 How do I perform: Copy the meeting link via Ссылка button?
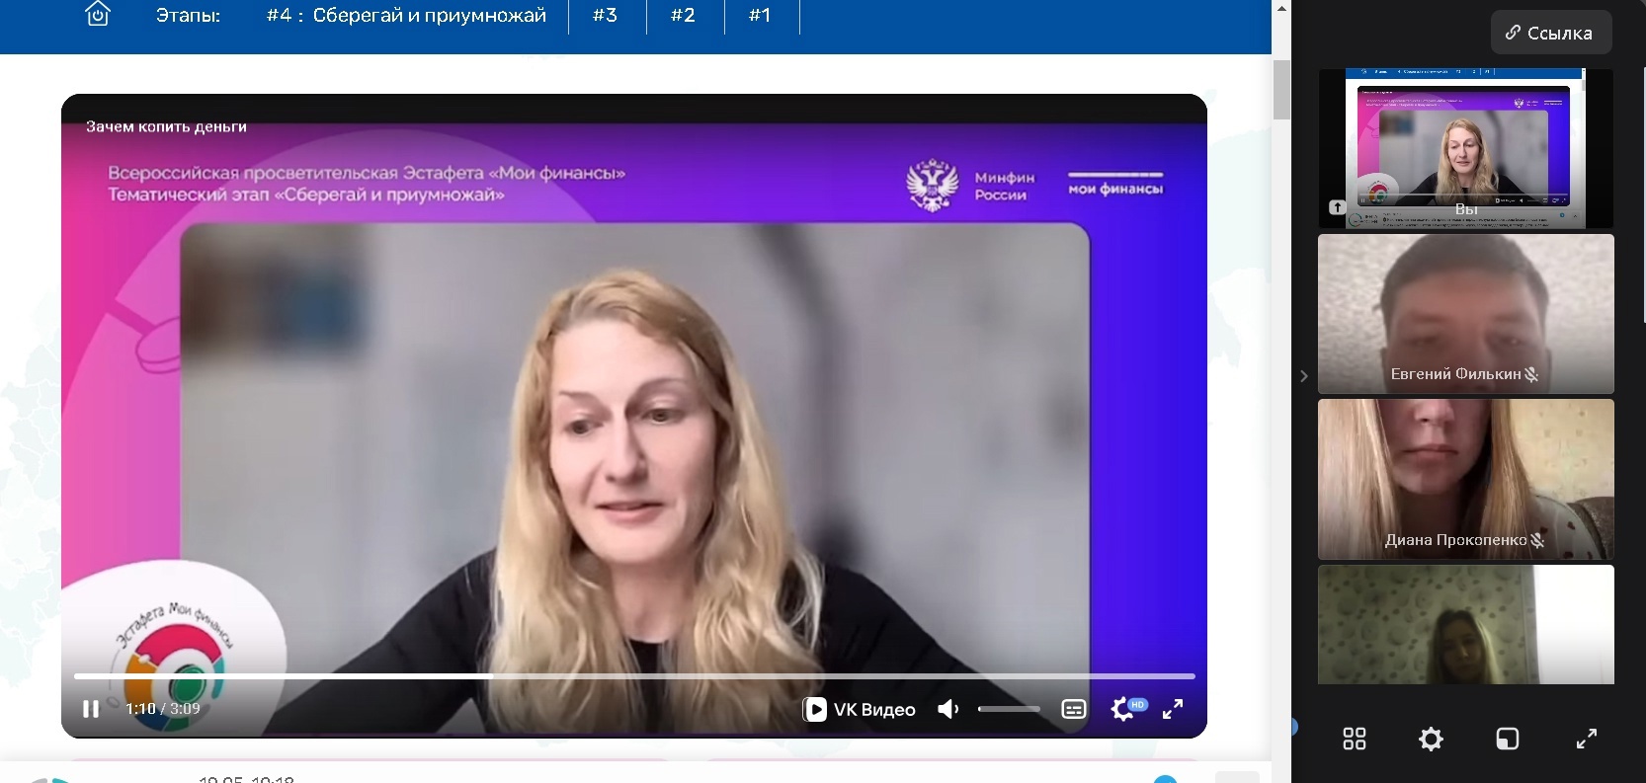pyautogui.click(x=1550, y=33)
